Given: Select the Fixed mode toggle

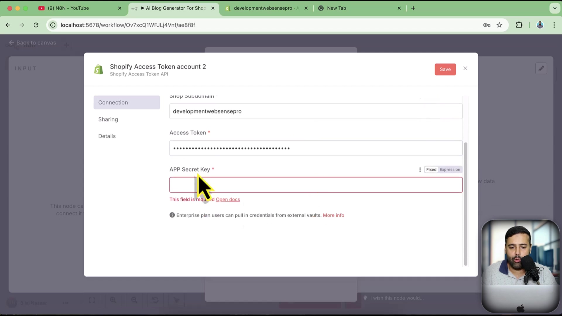Looking at the screenshot, I should click(x=431, y=170).
